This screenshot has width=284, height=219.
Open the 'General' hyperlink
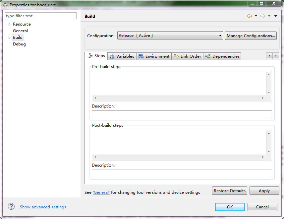point(101,192)
